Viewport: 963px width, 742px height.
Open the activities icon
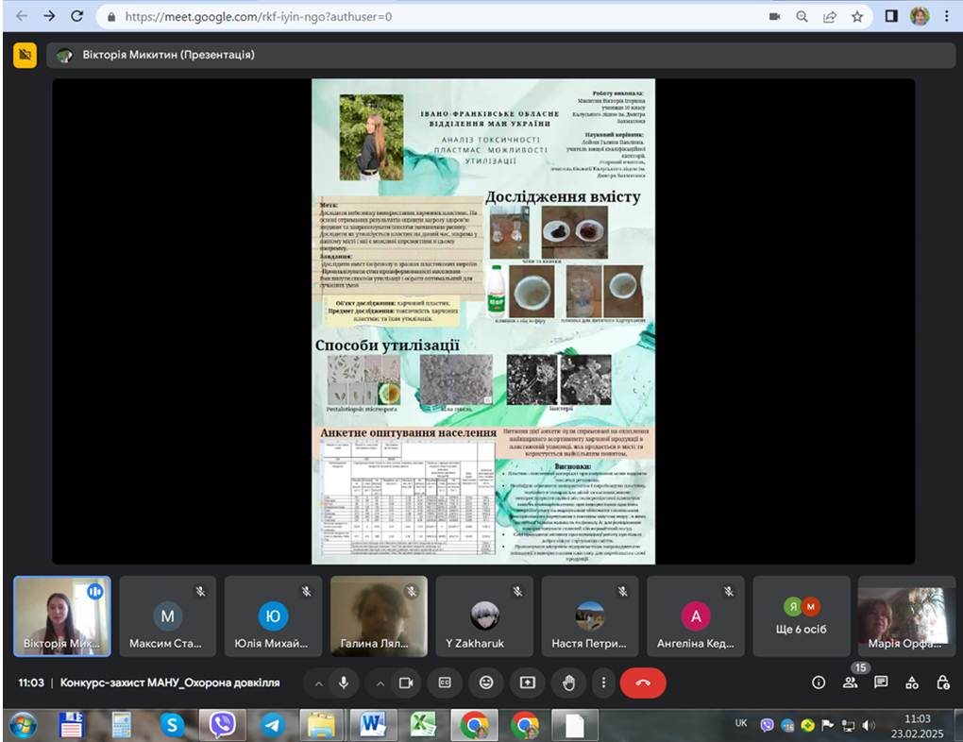pos(912,683)
